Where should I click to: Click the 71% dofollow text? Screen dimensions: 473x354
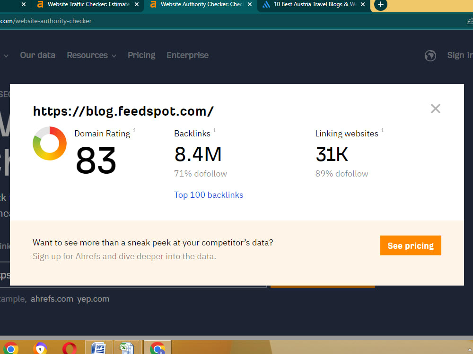pyautogui.click(x=200, y=174)
